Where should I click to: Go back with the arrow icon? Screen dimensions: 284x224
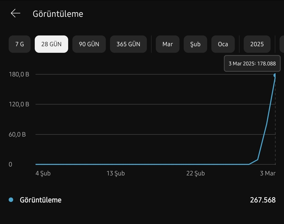pyautogui.click(x=16, y=13)
